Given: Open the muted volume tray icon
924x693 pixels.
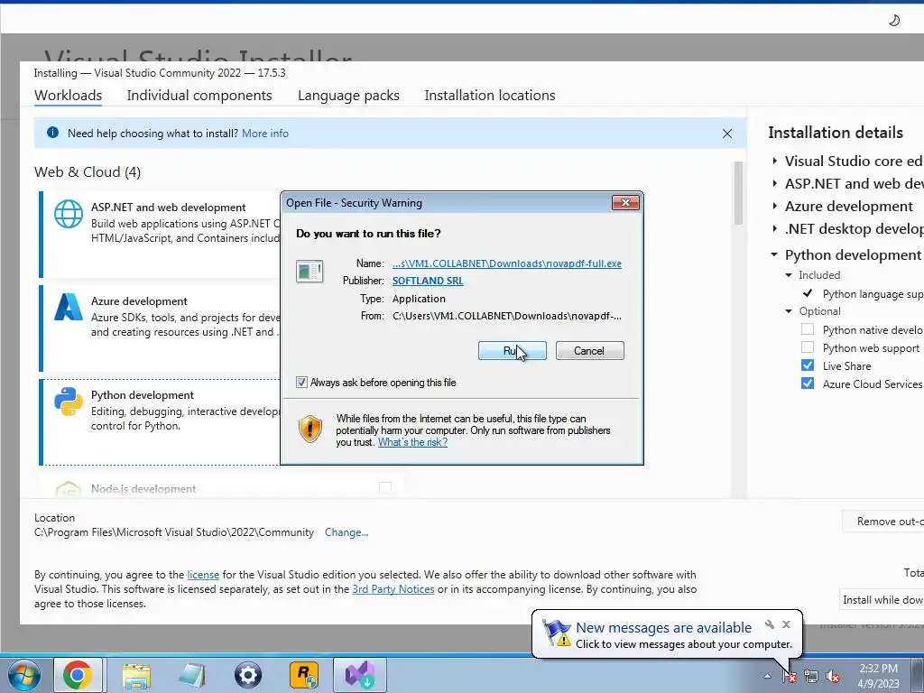Looking at the screenshot, I should click(833, 677).
